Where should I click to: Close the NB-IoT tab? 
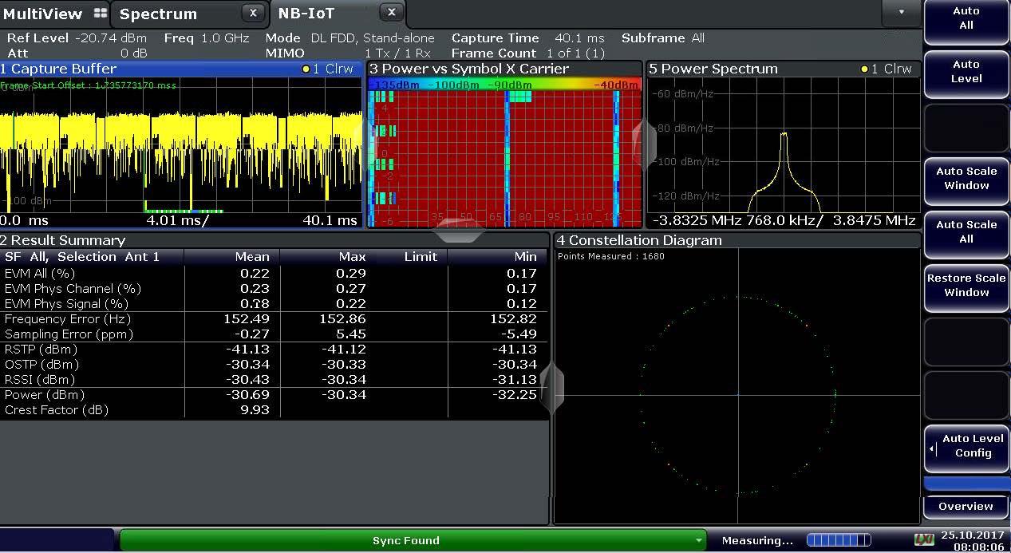[x=391, y=13]
